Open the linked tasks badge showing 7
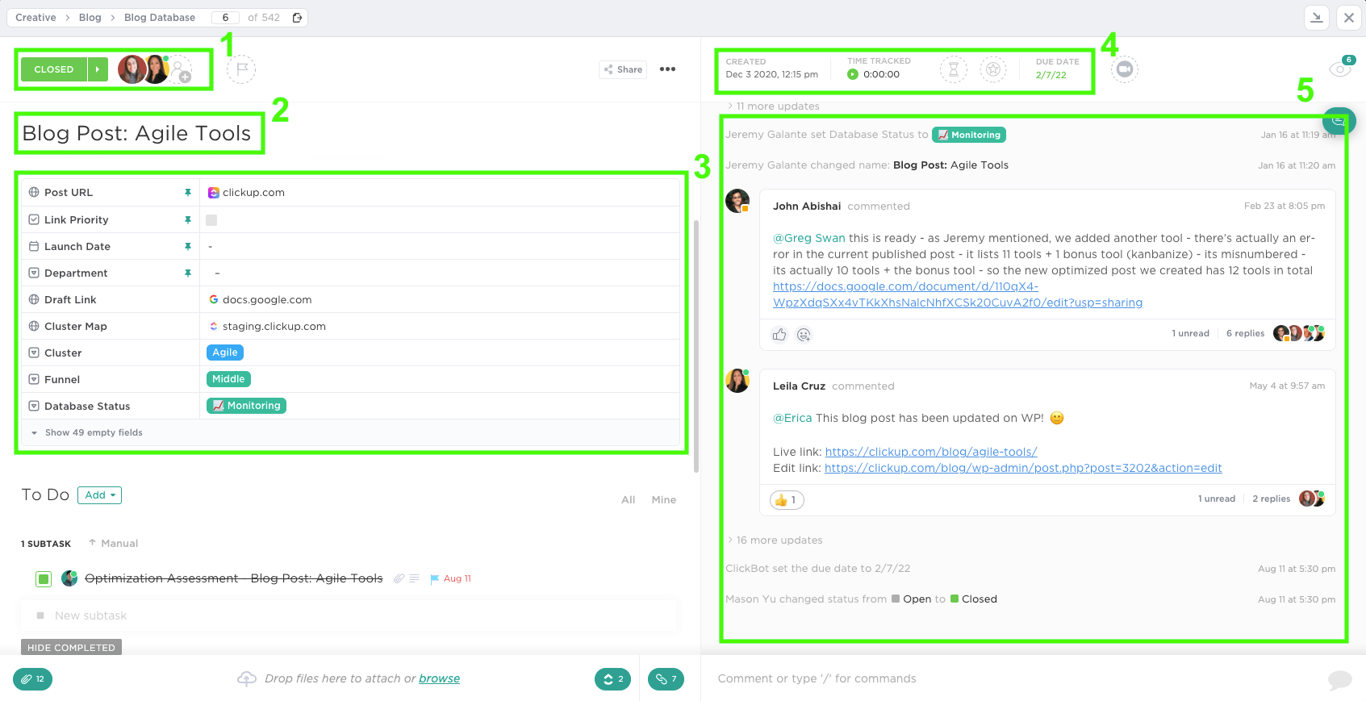This screenshot has width=1366, height=701. tap(666, 679)
